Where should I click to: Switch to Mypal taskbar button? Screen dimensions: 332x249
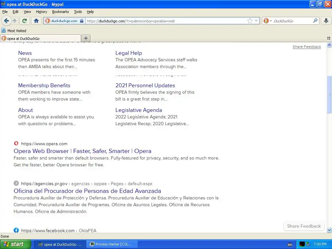tap(60, 244)
